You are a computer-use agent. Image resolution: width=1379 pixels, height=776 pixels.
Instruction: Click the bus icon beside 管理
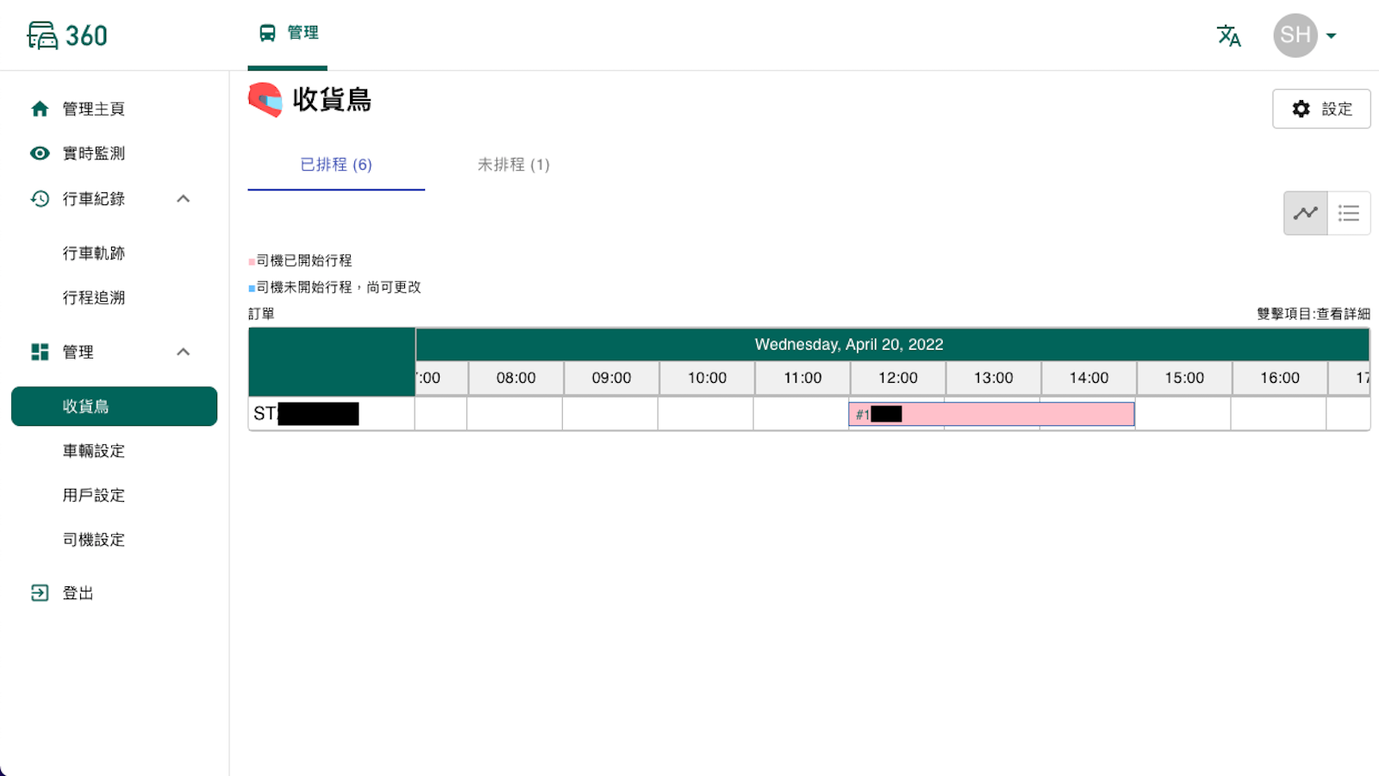point(267,33)
